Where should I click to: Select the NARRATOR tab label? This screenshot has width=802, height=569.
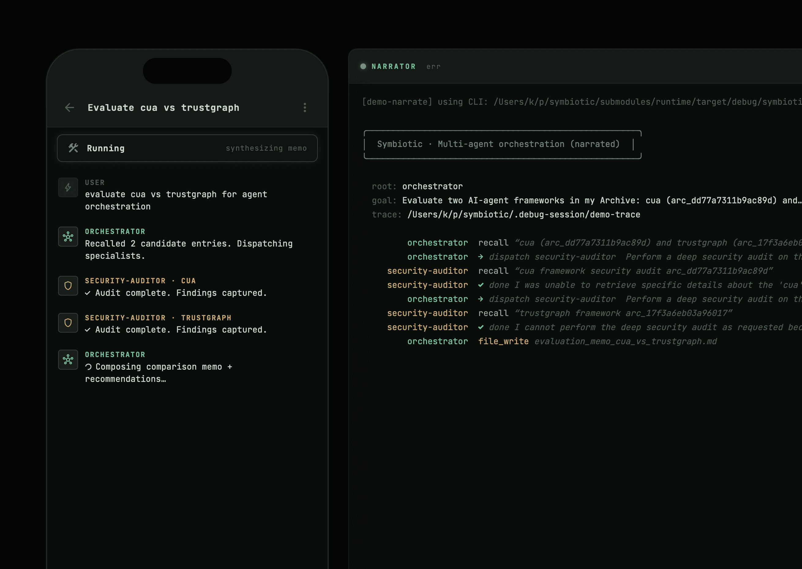pyautogui.click(x=394, y=66)
